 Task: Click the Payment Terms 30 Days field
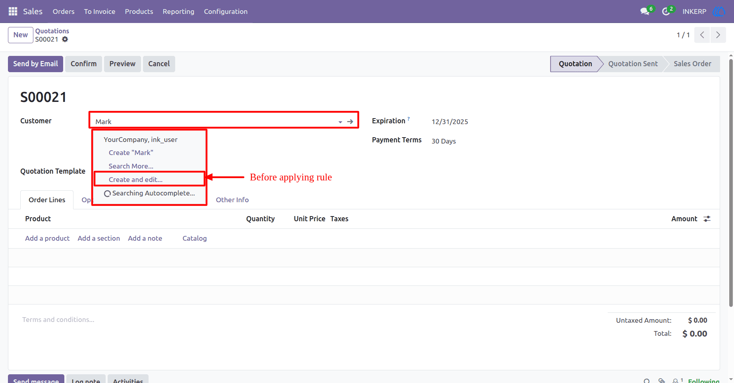point(444,141)
